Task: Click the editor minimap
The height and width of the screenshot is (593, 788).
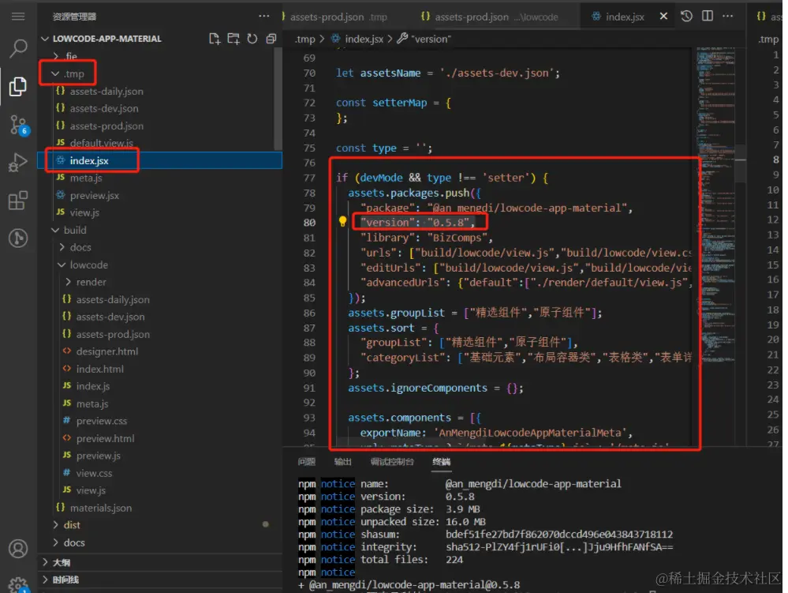Action: (715, 206)
